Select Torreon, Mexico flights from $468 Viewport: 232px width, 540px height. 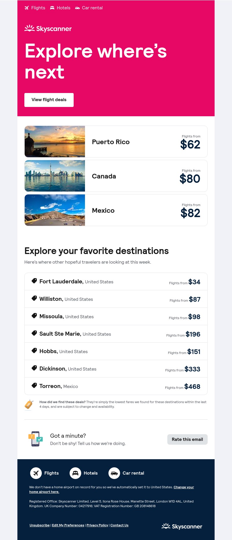click(x=116, y=386)
